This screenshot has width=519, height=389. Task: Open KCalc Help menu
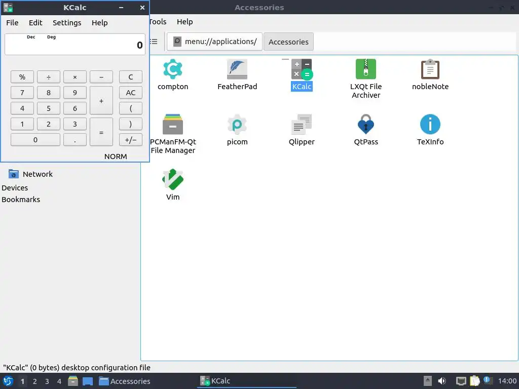coord(100,23)
